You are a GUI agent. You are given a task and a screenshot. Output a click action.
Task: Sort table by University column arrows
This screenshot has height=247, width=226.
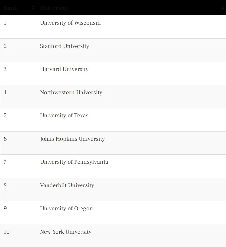point(223,8)
